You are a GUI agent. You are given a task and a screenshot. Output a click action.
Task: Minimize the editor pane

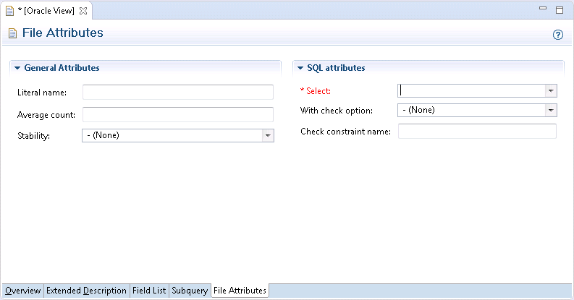pyautogui.click(x=543, y=10)
